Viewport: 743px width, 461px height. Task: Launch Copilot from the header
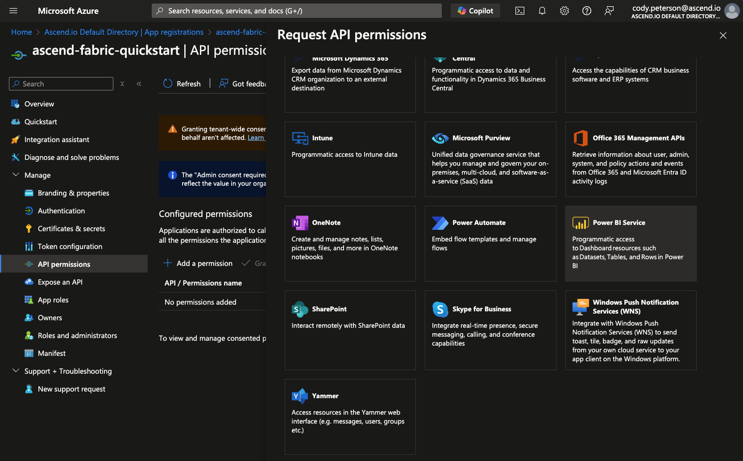475,11
